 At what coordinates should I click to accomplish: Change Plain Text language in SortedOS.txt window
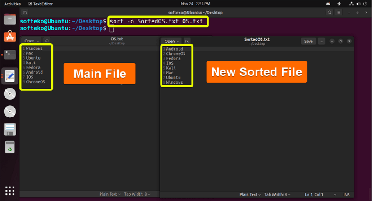tap(250, 195)
